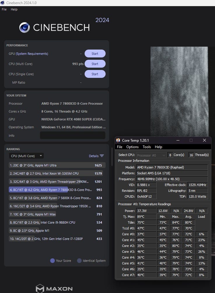This screenshot has height=293, width=215.
Task: Click the Frequency 4849.90MHz field
Action: point(172,179)
